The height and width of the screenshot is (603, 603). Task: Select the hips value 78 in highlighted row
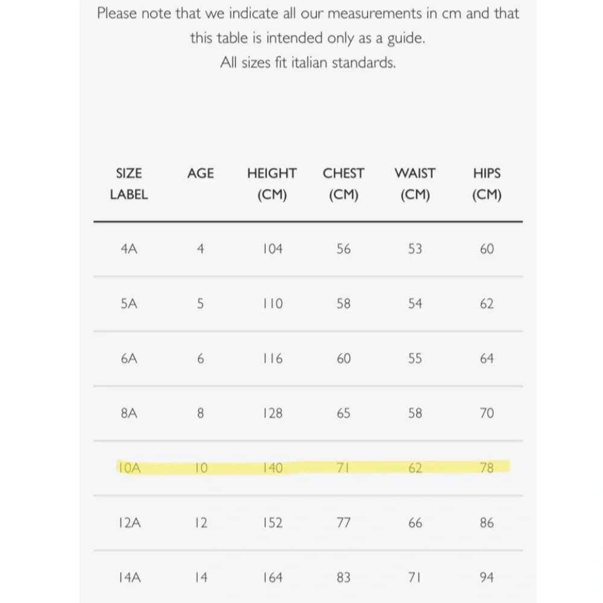click(487, 468)
